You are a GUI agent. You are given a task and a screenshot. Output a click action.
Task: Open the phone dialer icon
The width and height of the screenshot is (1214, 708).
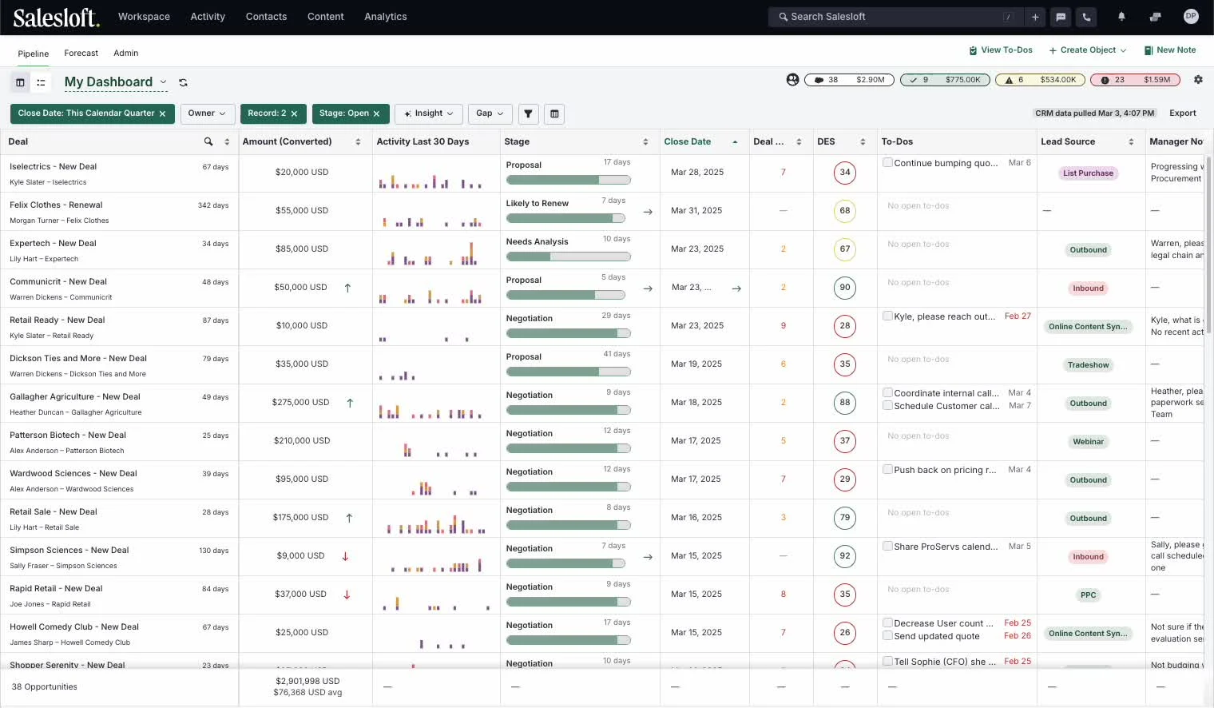(x=1086, y=17)
